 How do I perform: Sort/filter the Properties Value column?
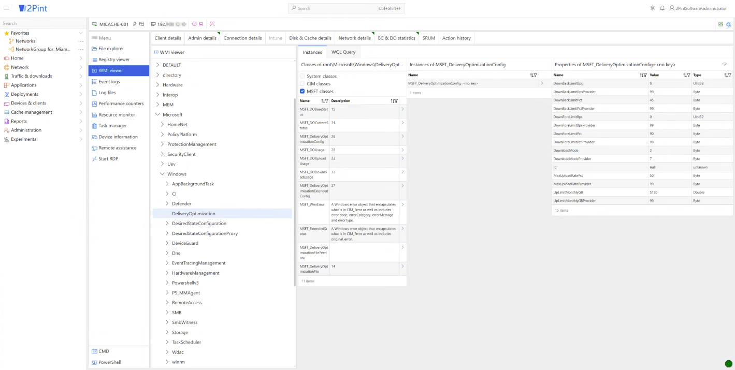coord(686,75)
